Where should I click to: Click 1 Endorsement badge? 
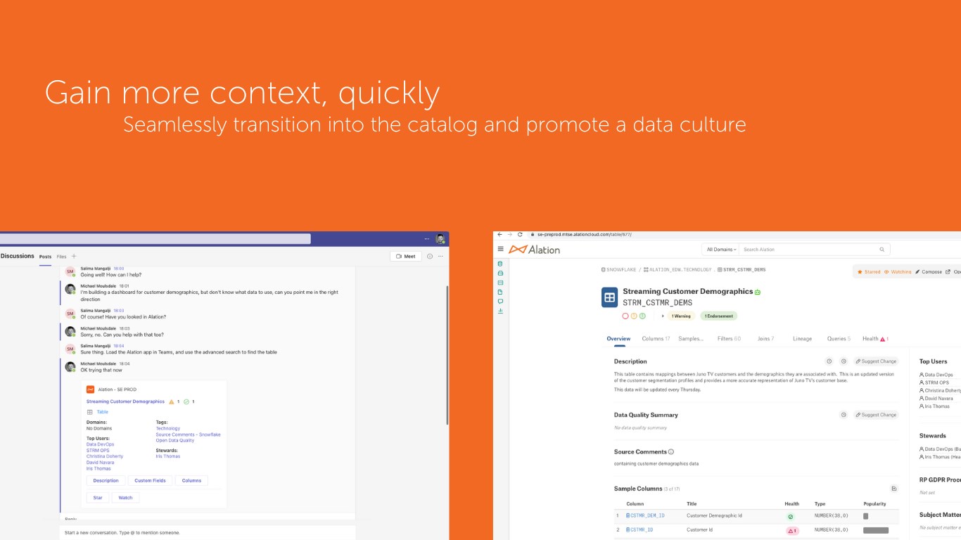pyautogui.click(x=718, y=316)
